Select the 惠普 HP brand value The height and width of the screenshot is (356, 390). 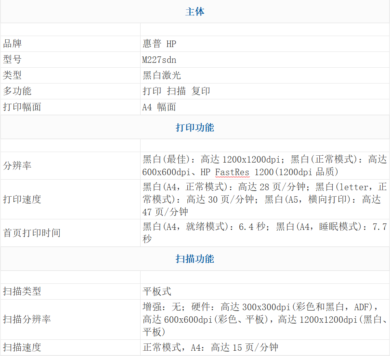coord(159,44)
